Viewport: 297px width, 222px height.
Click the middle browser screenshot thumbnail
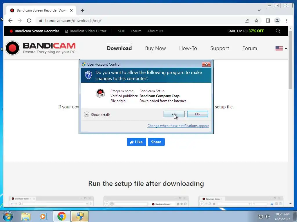click(x=146, y=201)
